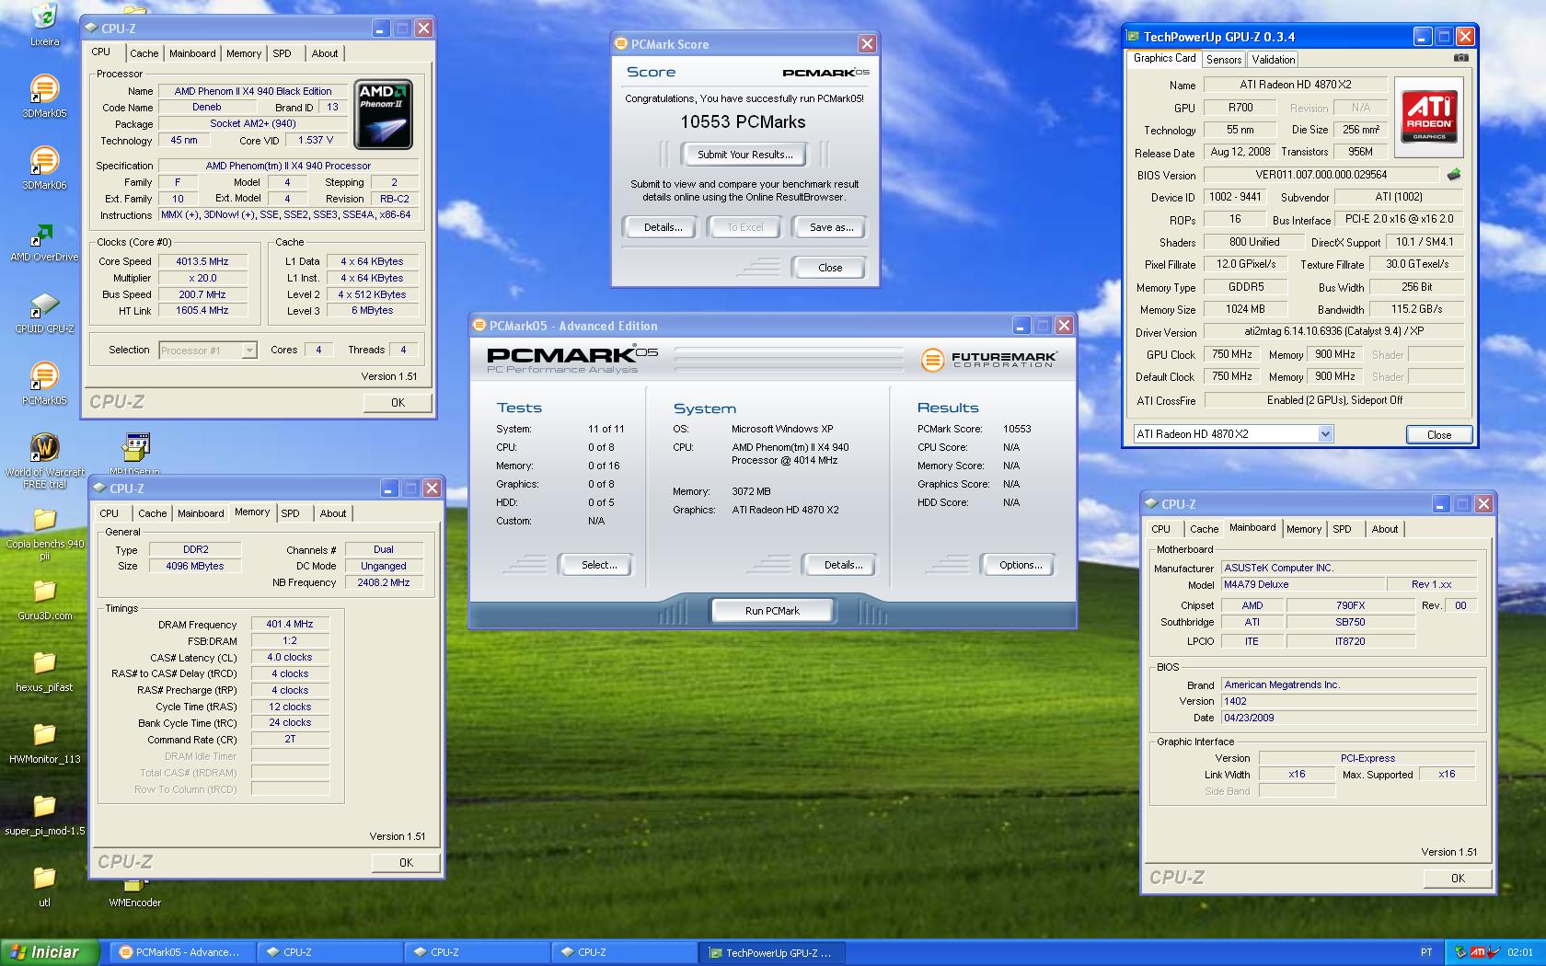Click the BIOS Date field 04/23/2009
Viewport: 1546px width, 966px height.
pyautogui.click(x=1348, y=718)
